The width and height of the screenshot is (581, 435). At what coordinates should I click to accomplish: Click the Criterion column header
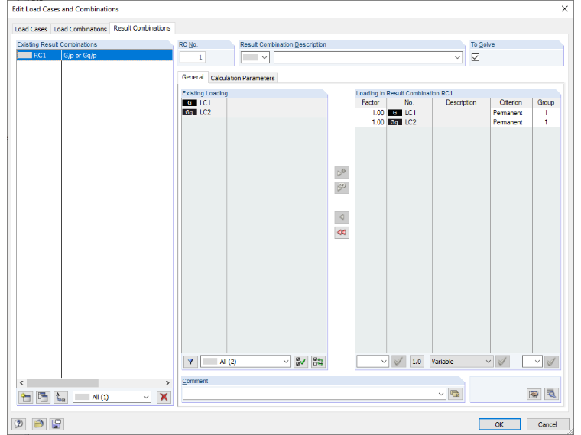511,102
